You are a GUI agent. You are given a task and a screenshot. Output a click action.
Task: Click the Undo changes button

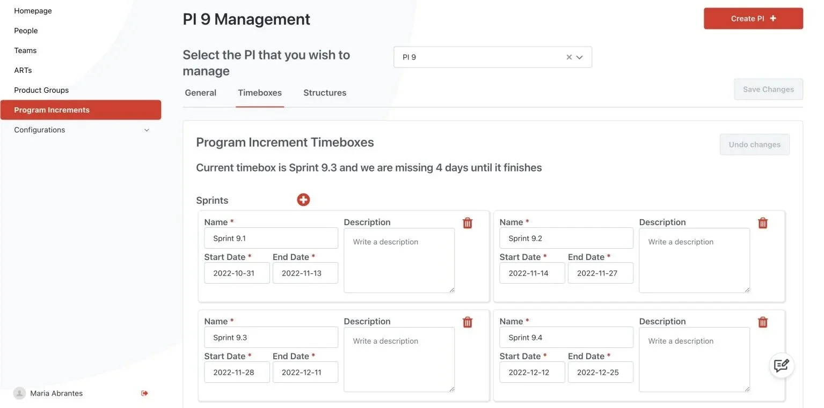tap(754, 145)
